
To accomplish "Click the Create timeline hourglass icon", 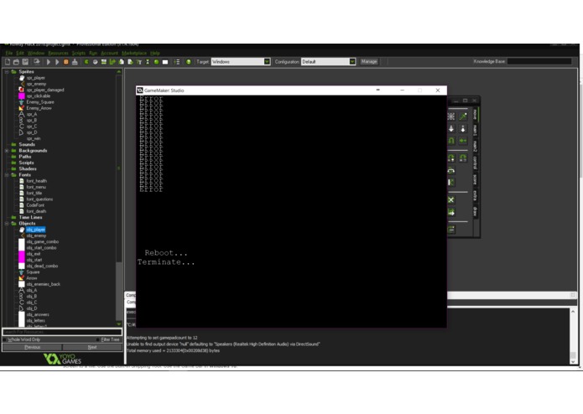I will click(148, 62).
